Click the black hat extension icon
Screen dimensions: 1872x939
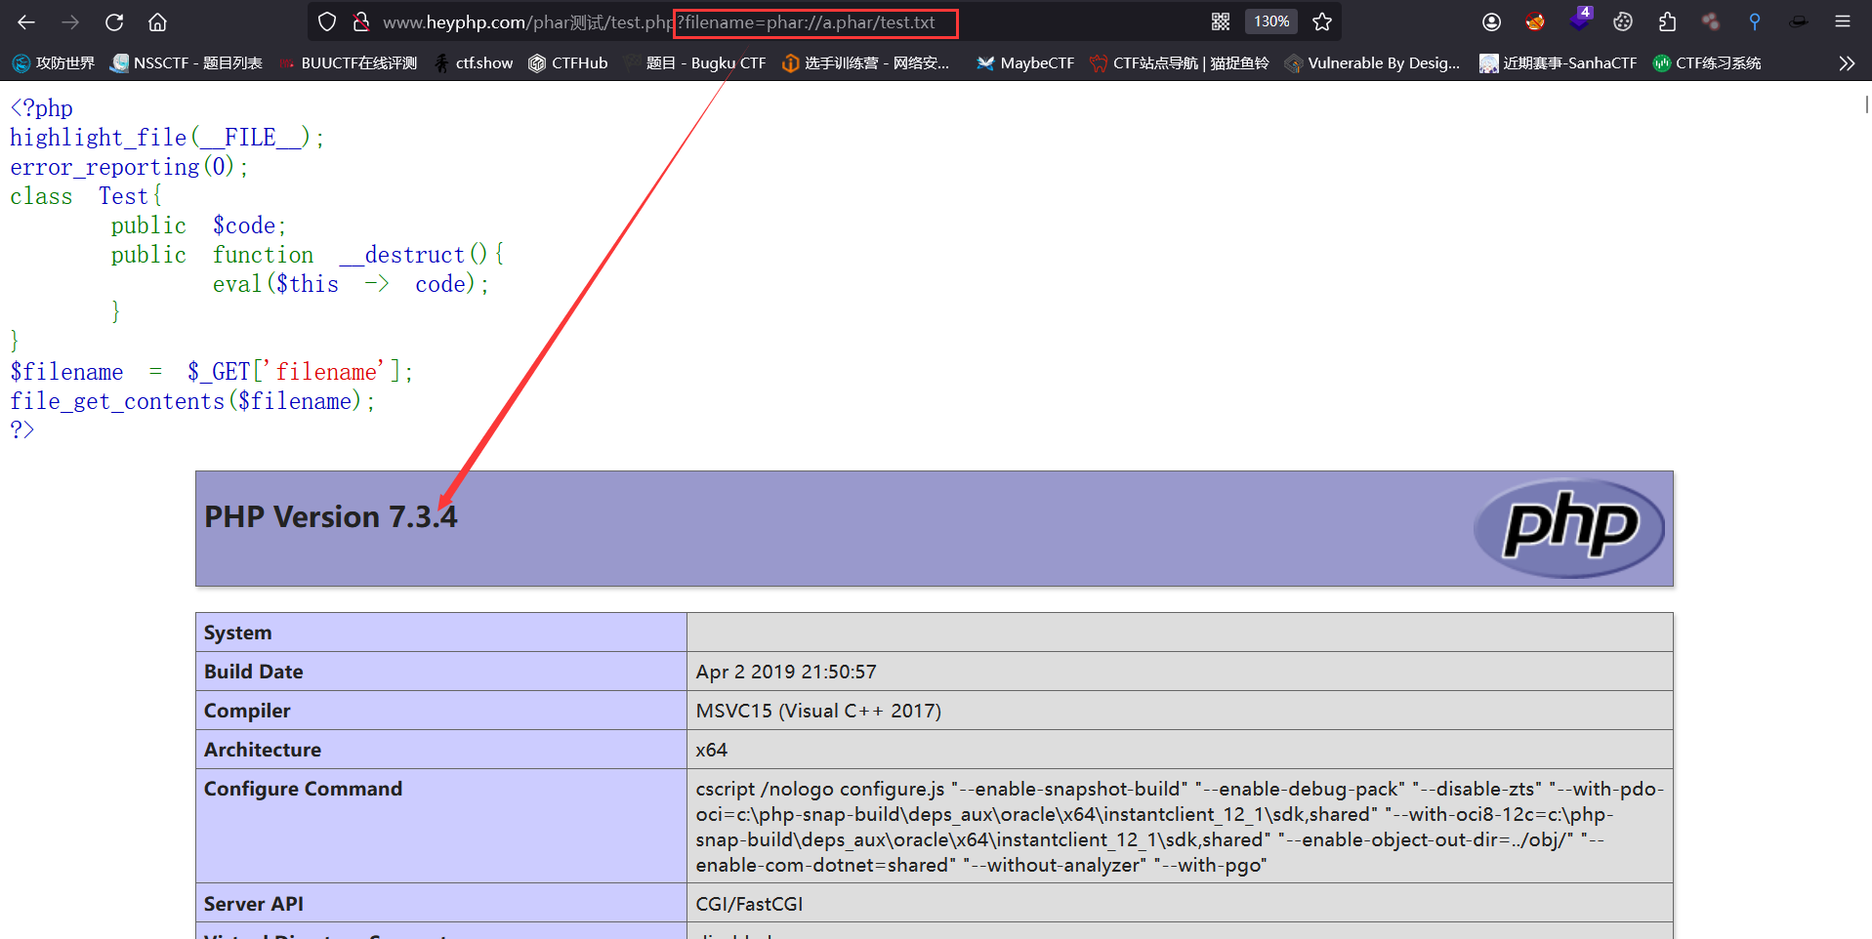tap(1798, 21)
